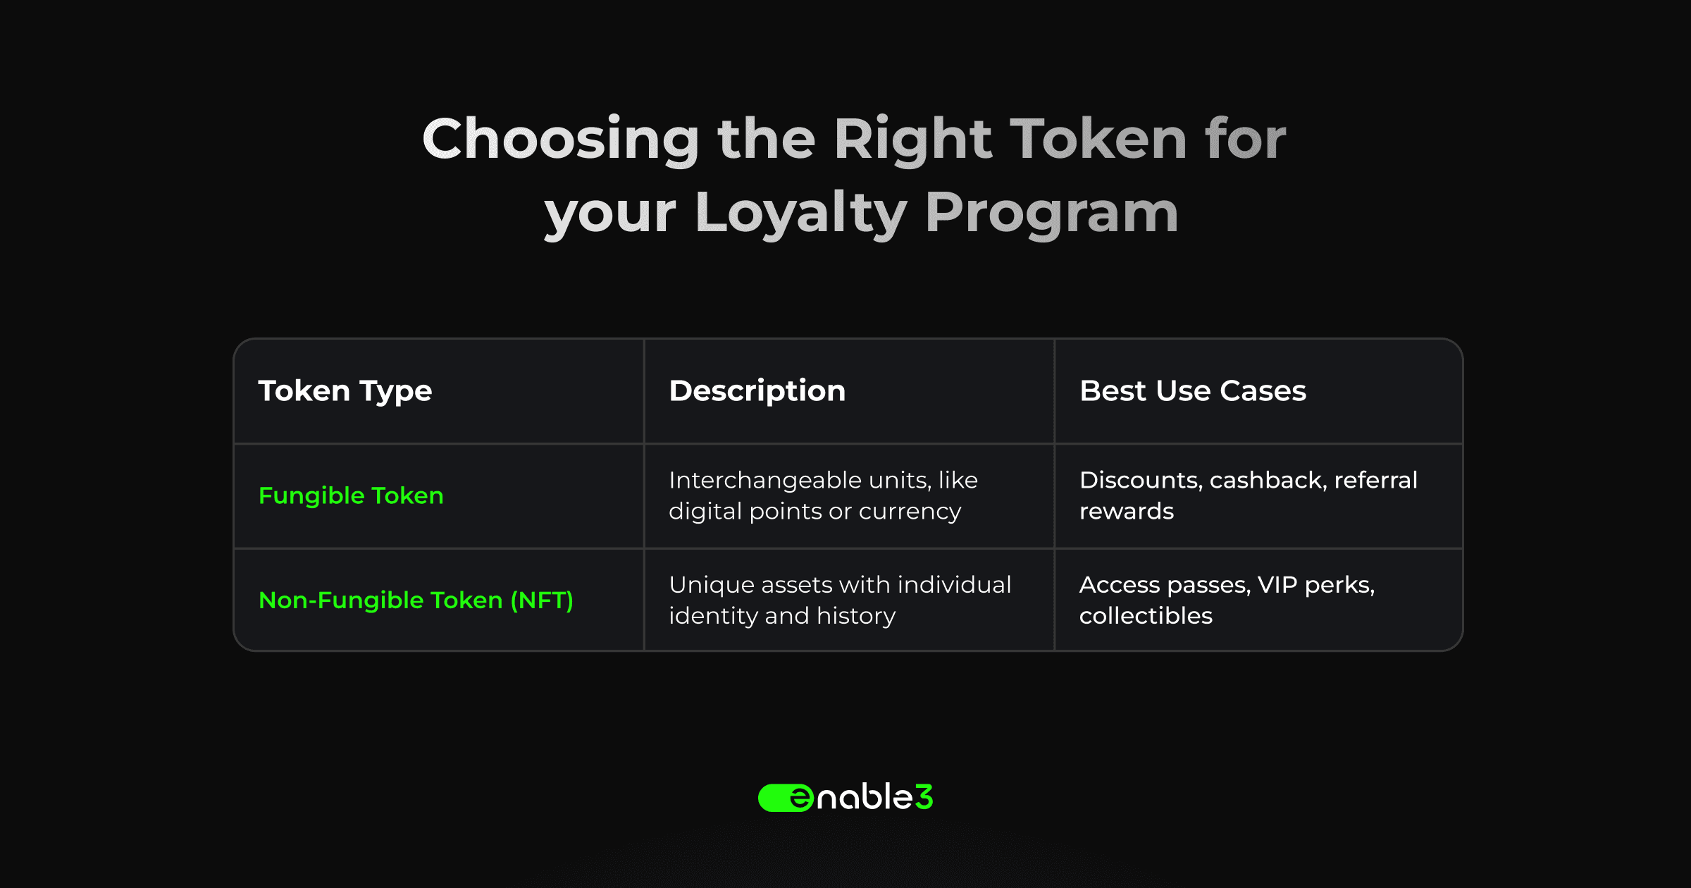Image resolution: width=1691 pixels, height=888 pixels.
Task: Select the Fungible Token label
Action: [x=351, y=495]
